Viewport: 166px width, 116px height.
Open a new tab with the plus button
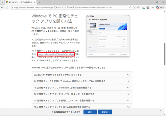[x=39, y=2]
